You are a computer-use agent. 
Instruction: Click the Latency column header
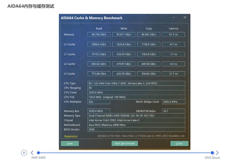tap(173, 28)
